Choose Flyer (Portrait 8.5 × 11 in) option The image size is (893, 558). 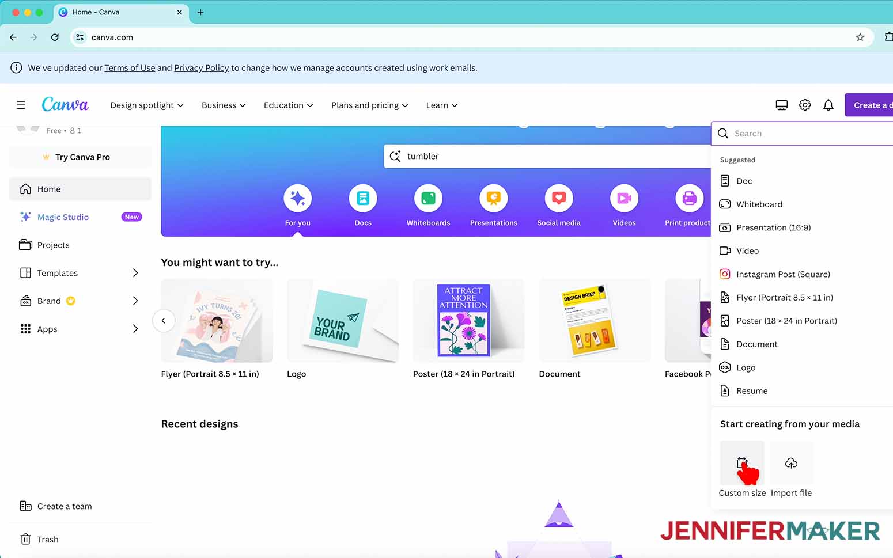pos(802,297)
